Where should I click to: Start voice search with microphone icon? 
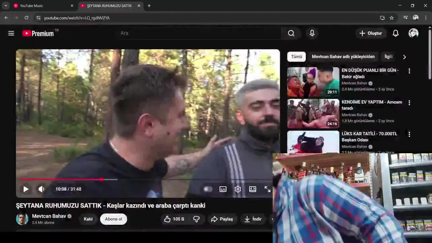click(x=312, y=33)
